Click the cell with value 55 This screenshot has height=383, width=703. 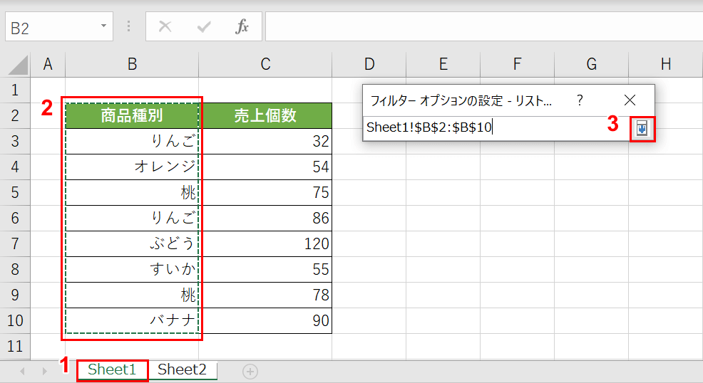coord(265,269)
